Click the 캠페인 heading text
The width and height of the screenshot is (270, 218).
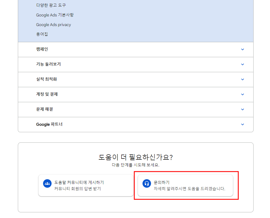coord(42,49)
